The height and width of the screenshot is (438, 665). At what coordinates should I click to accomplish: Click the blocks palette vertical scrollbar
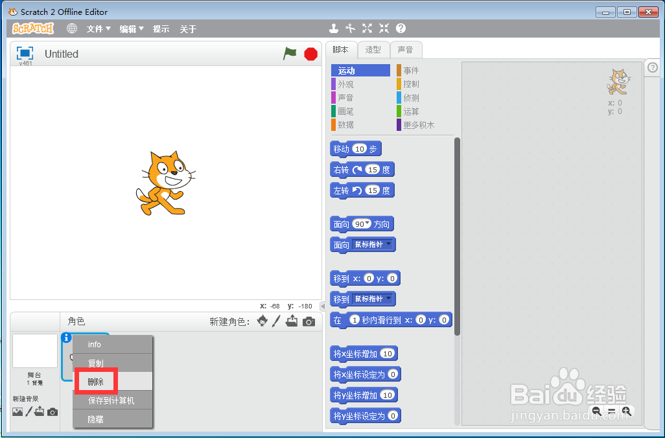[457, 236]
